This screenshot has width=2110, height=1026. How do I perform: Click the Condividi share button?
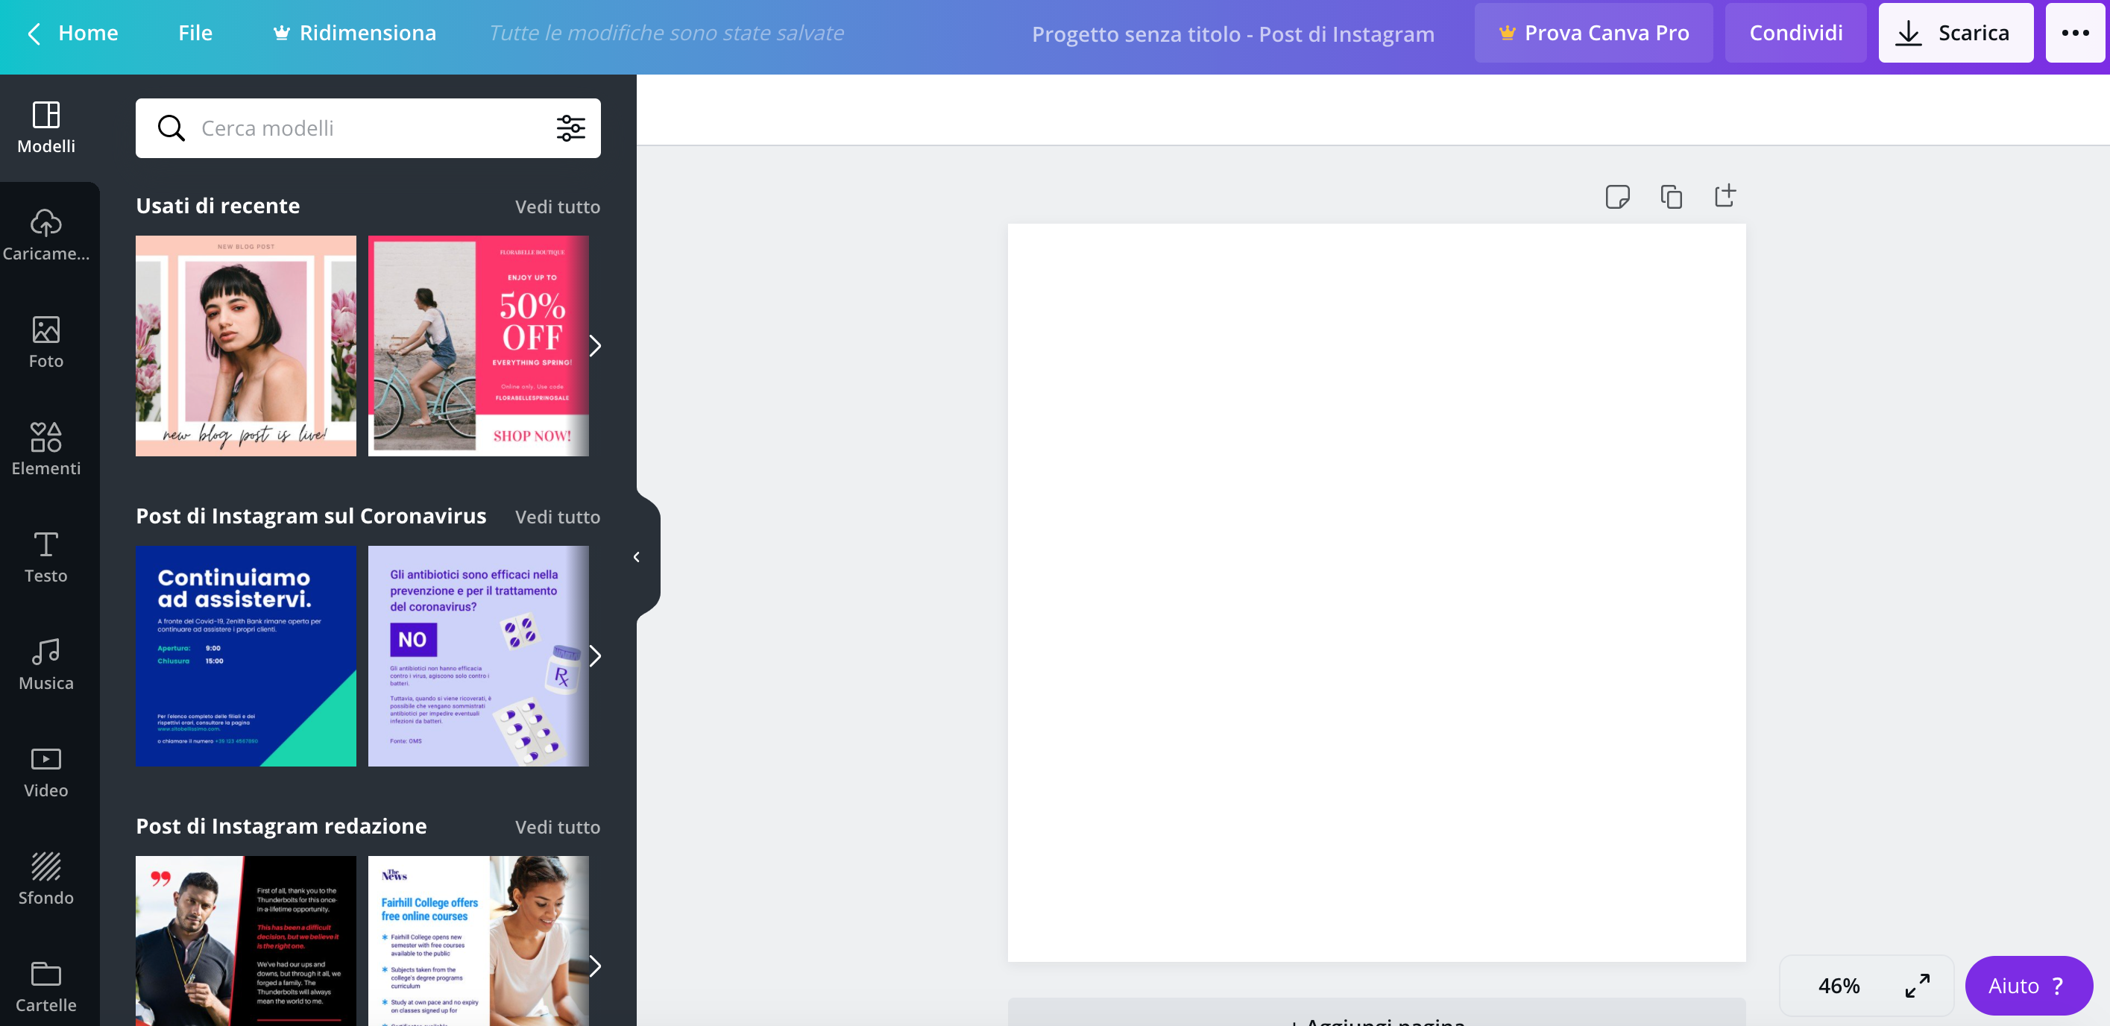coord(1795,33)
